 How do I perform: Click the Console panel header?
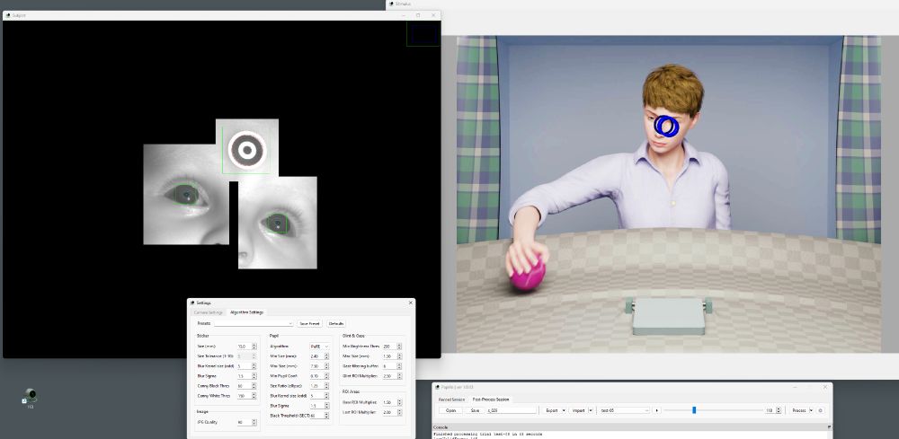632,427
